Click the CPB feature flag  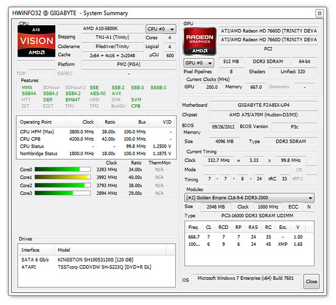click(x=135, y=106)
